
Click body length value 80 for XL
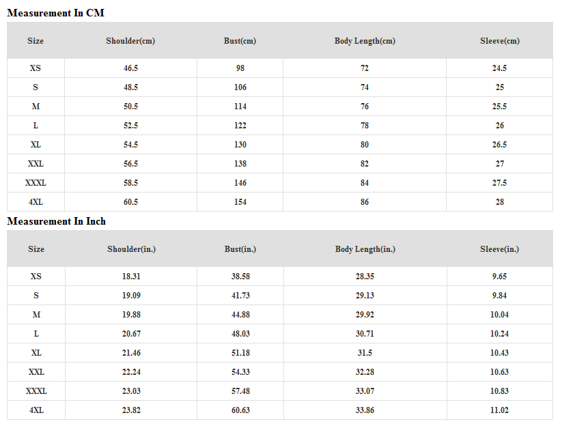click(365, 145)
